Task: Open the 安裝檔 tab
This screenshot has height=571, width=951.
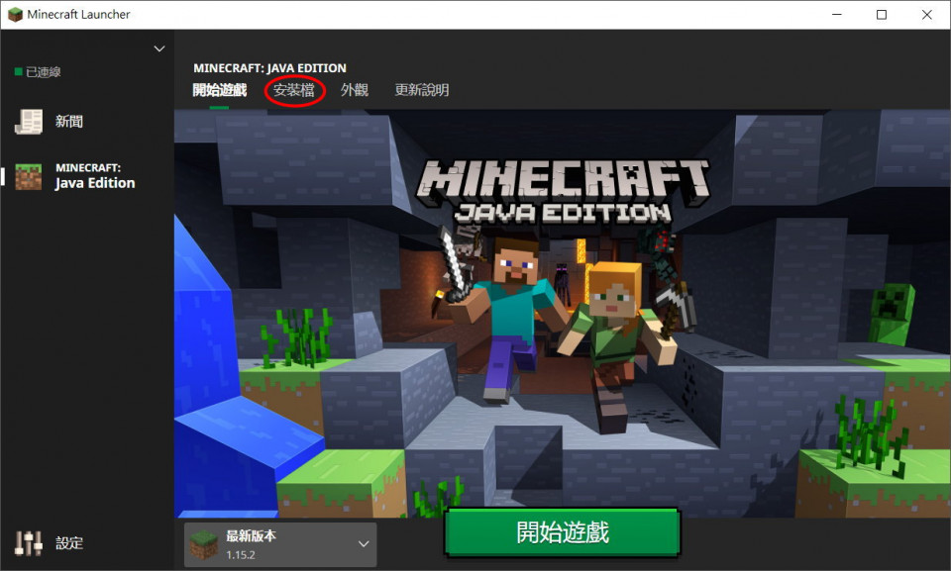Action: [294, 90]
